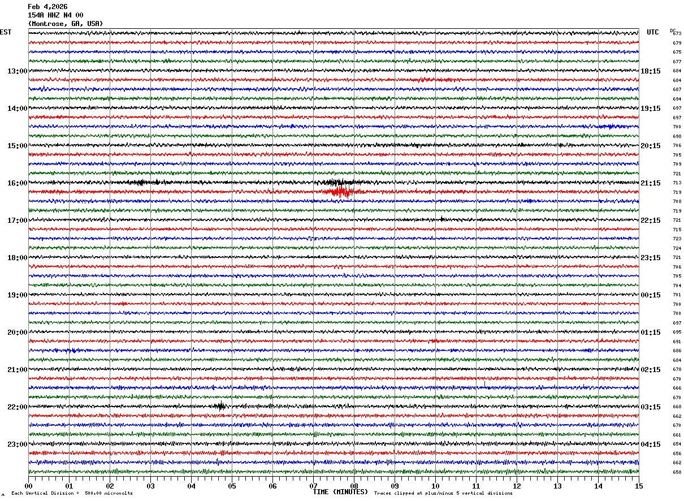Click minute tick label 09 on time axis
Viewport: 684px width, 501px height.
point(395,486)
